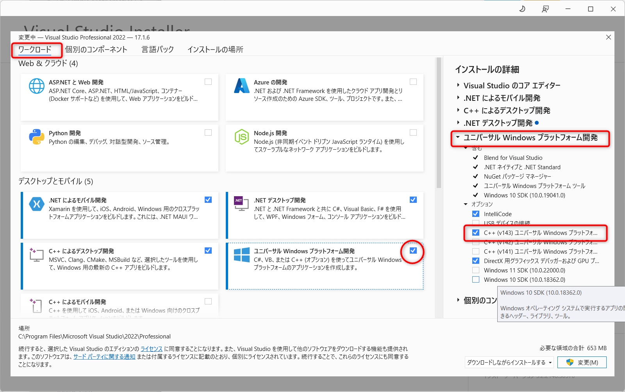Click the Python development logo icon
The width and height of the screenshot is (625, 392).
coord(37,137)
